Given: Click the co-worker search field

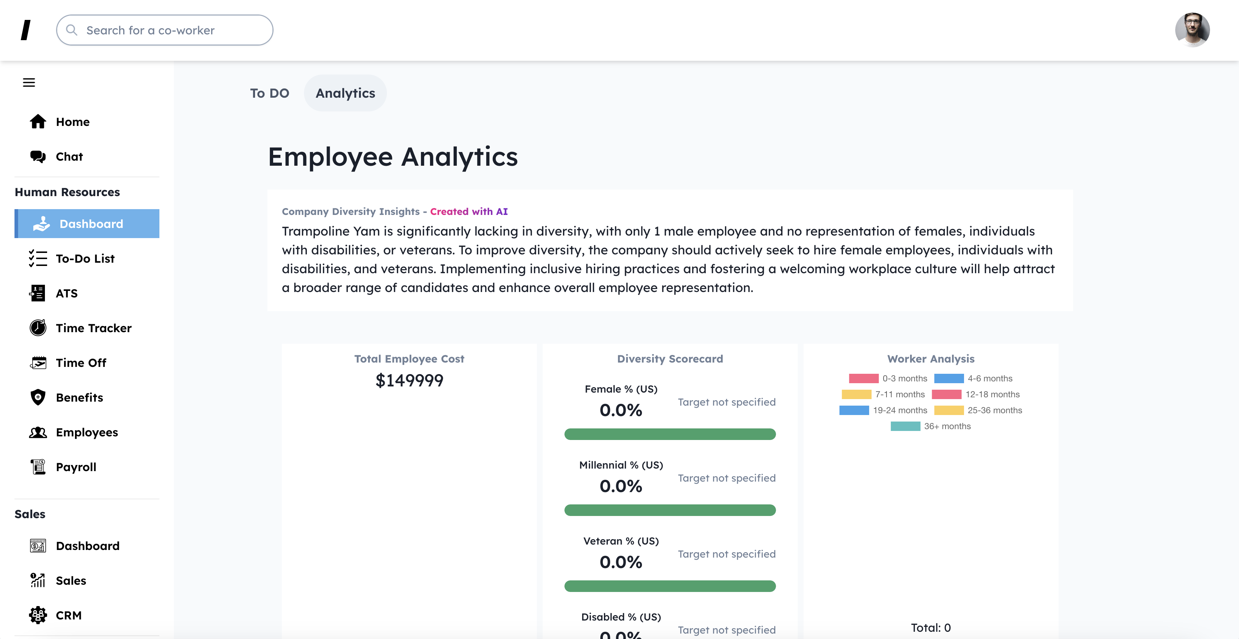Looking at the screenshot, I should 165,30.
